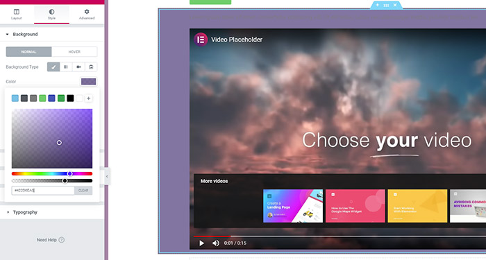Select the gradient background type icon

coord(66,67)
